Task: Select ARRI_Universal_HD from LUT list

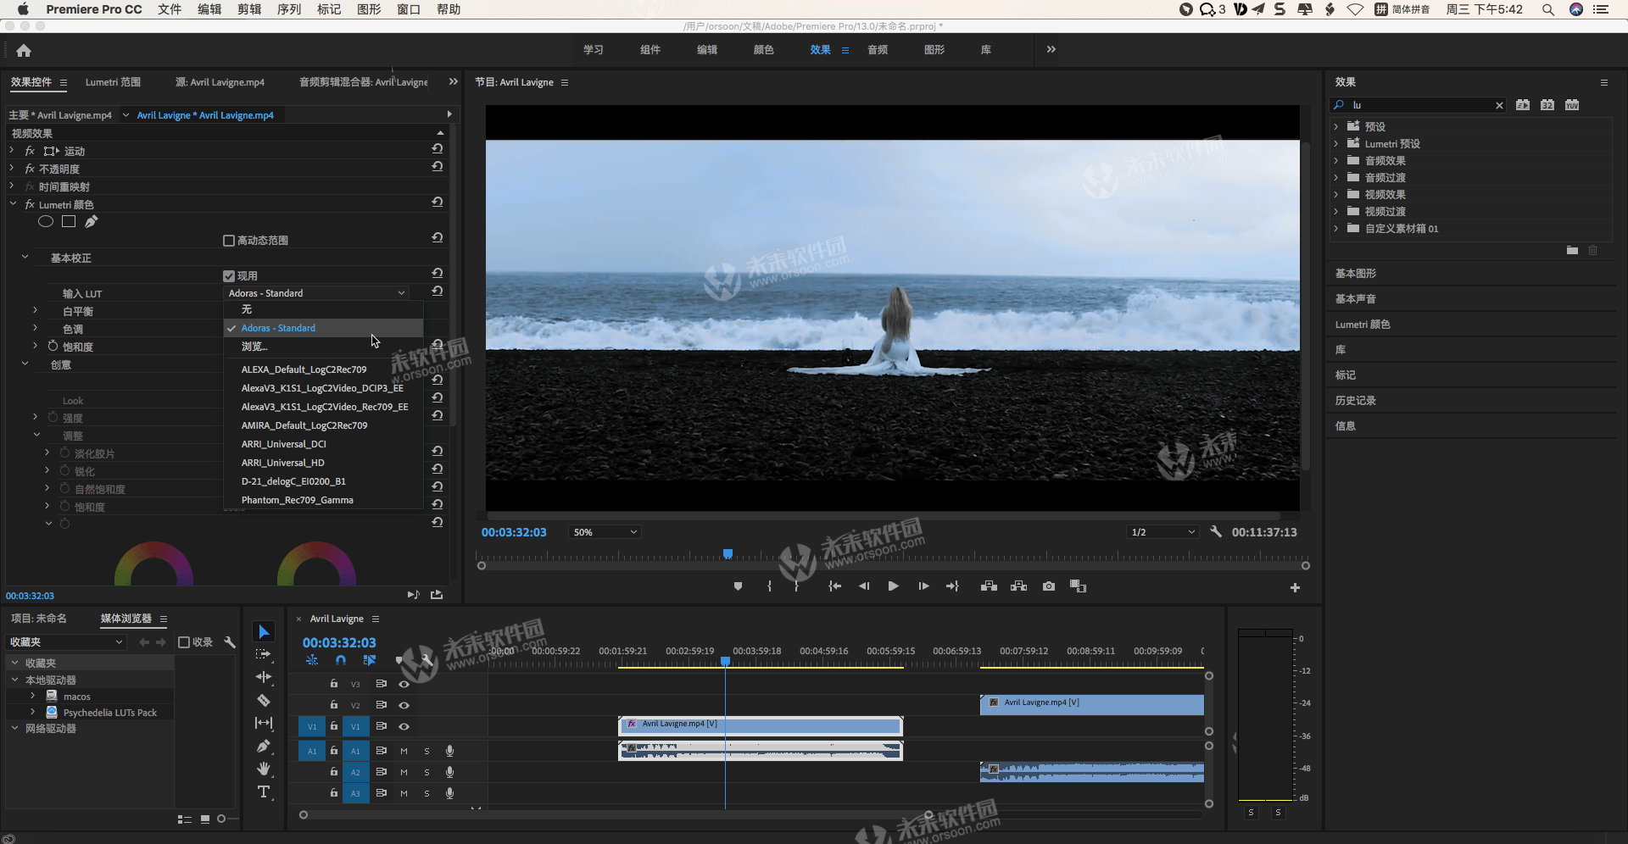Action: coord(323,463)
